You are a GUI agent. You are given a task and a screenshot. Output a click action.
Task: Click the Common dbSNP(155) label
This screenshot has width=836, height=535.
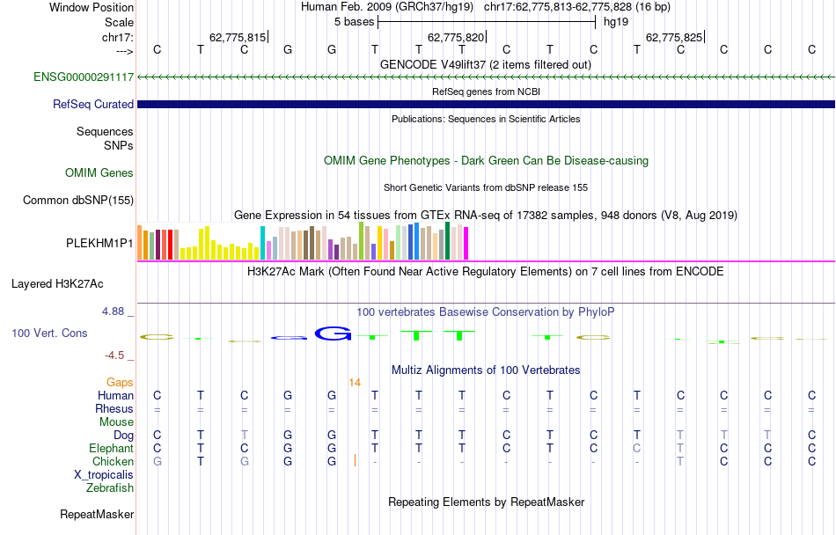(78, 201)
